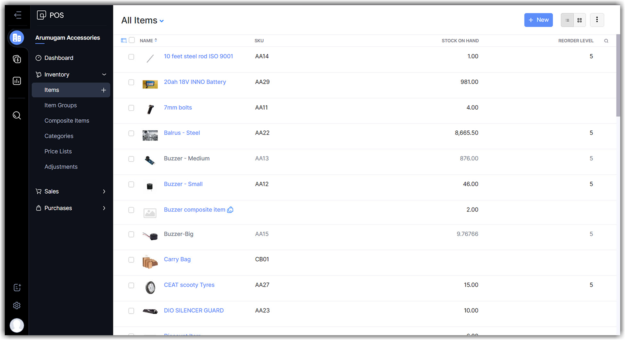The image size is (625, 340).
Task: Click the New button
Action: pyautogui.click(x=538, y=20)
